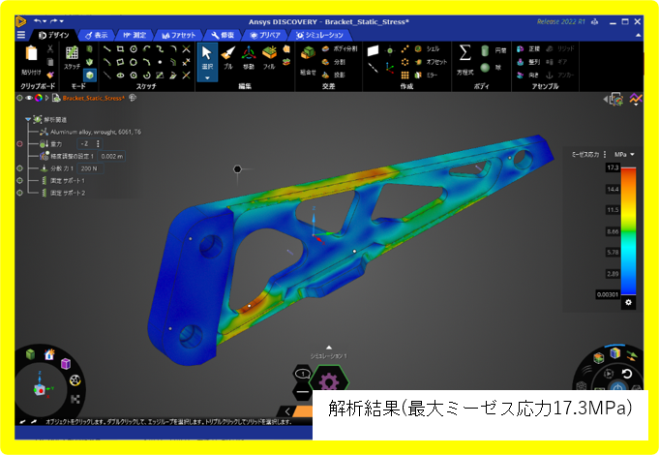Select the sketch rectangle tool
659x455 pixels.
tap(120, 48)
